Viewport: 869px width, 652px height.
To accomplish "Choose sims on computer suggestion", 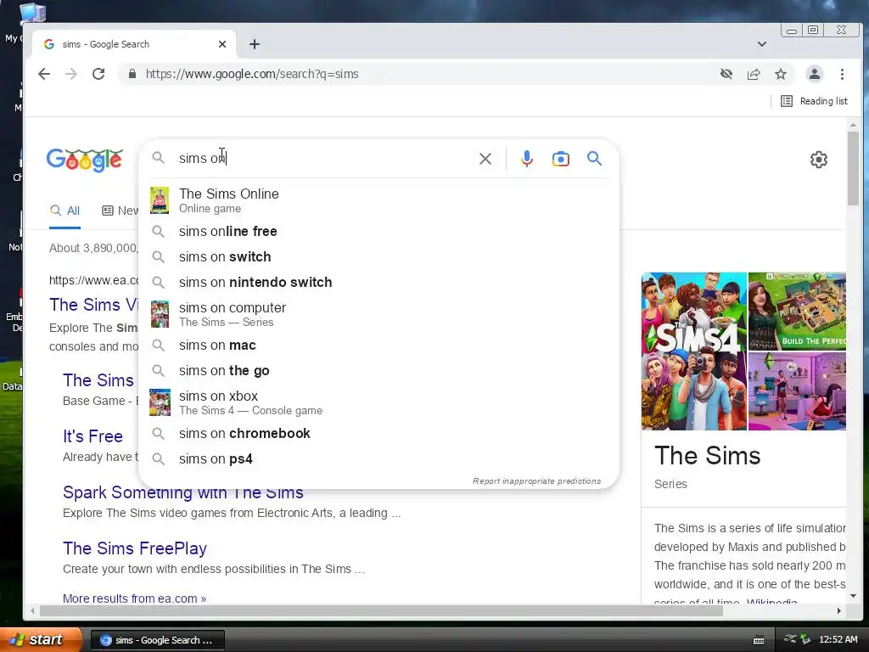I will click(x=378, y=314).
